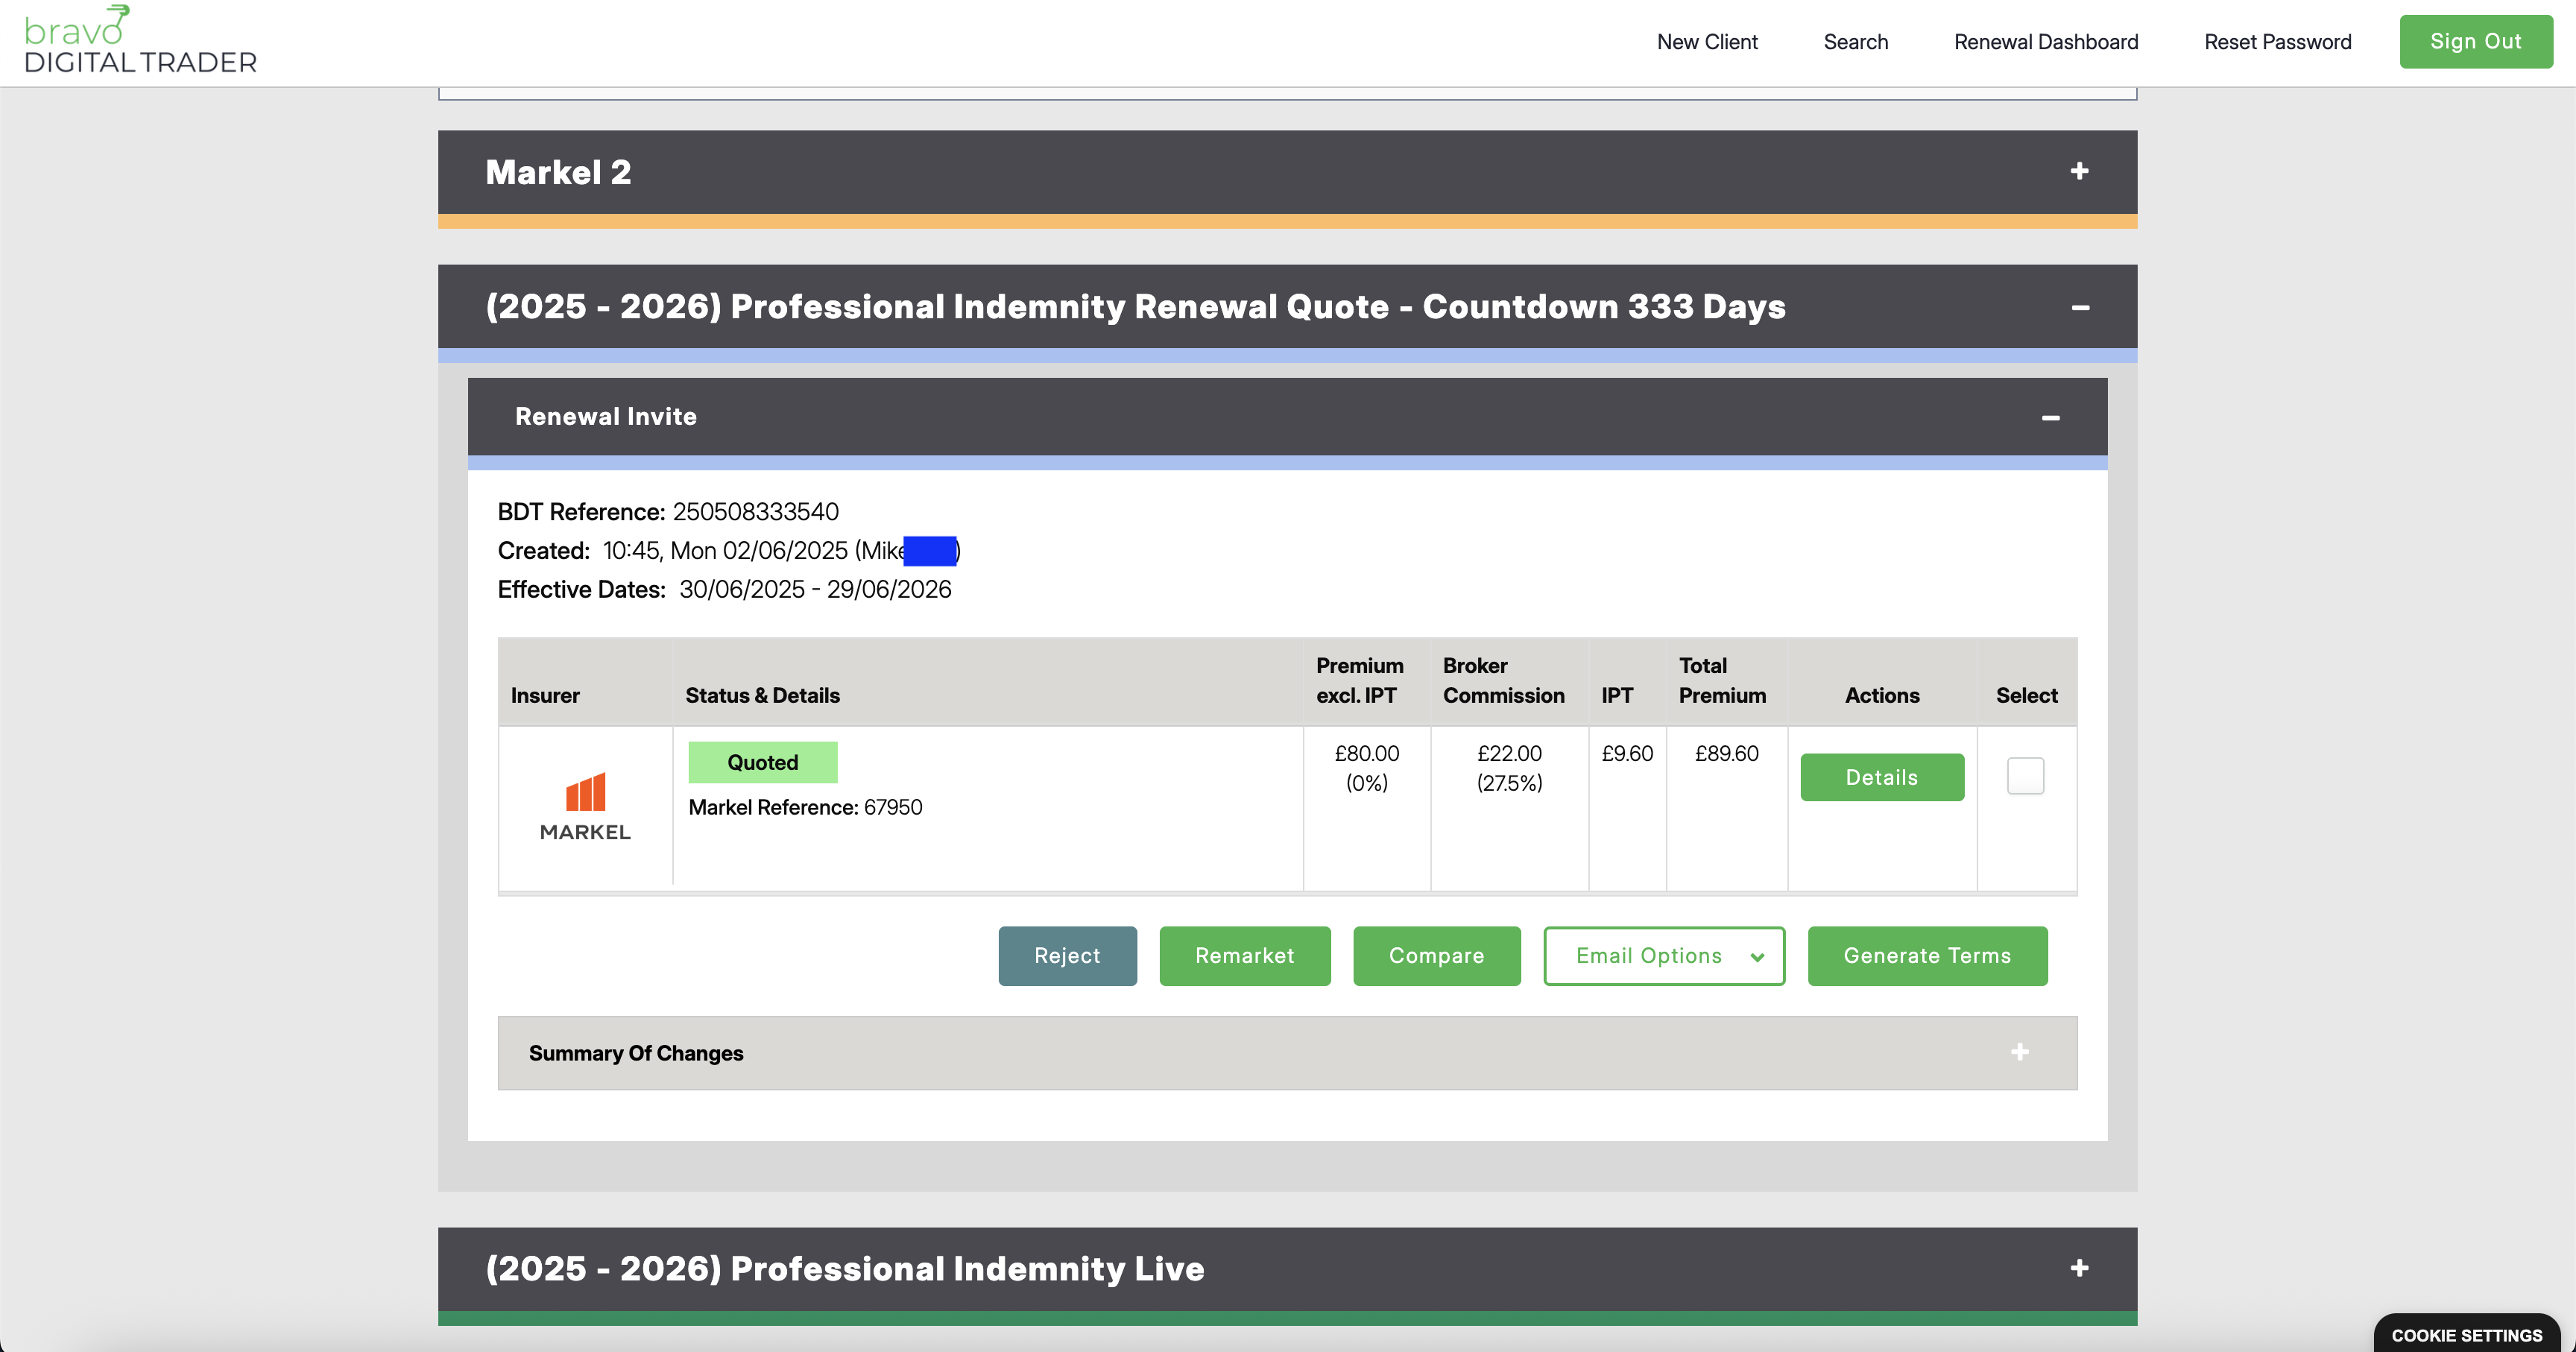This screenshot has width=2576, height=1352.
Task: Expand Markel 2 section plus icon
Action: click(2079, 171)
